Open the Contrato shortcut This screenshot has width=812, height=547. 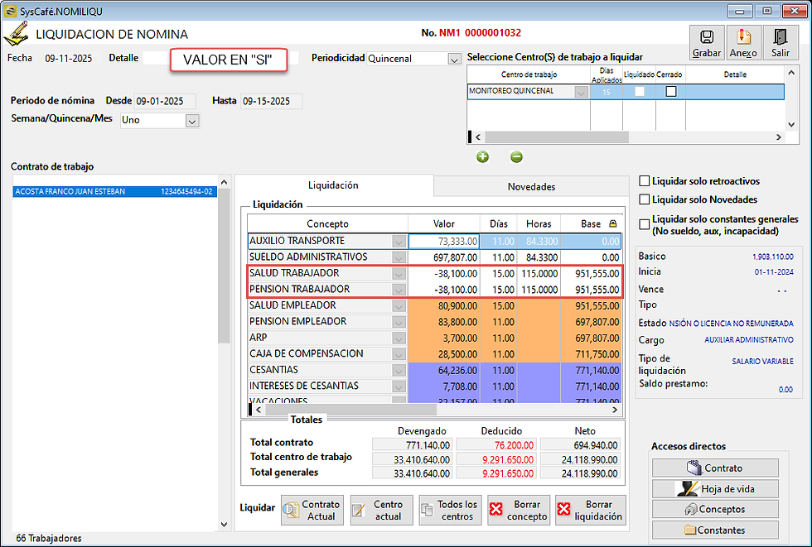click(715, 468)
